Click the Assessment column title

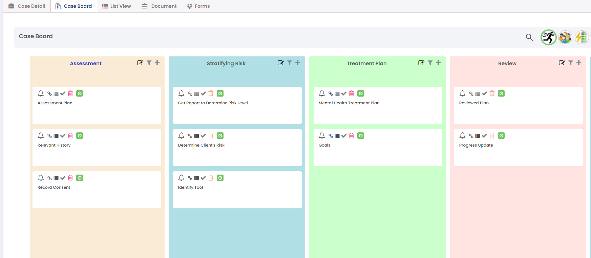[x=86, y=63]
